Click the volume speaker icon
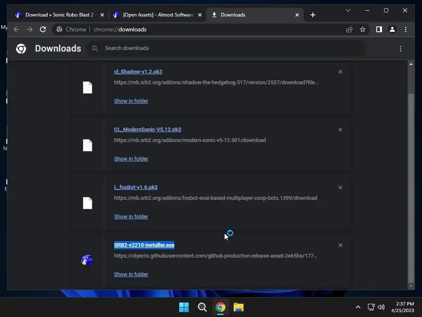This screenshot has width=422, height=317. tap(381, 307)
